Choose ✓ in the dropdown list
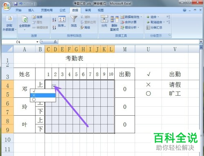This screenshot has width=204, height=156. point(43,91)
